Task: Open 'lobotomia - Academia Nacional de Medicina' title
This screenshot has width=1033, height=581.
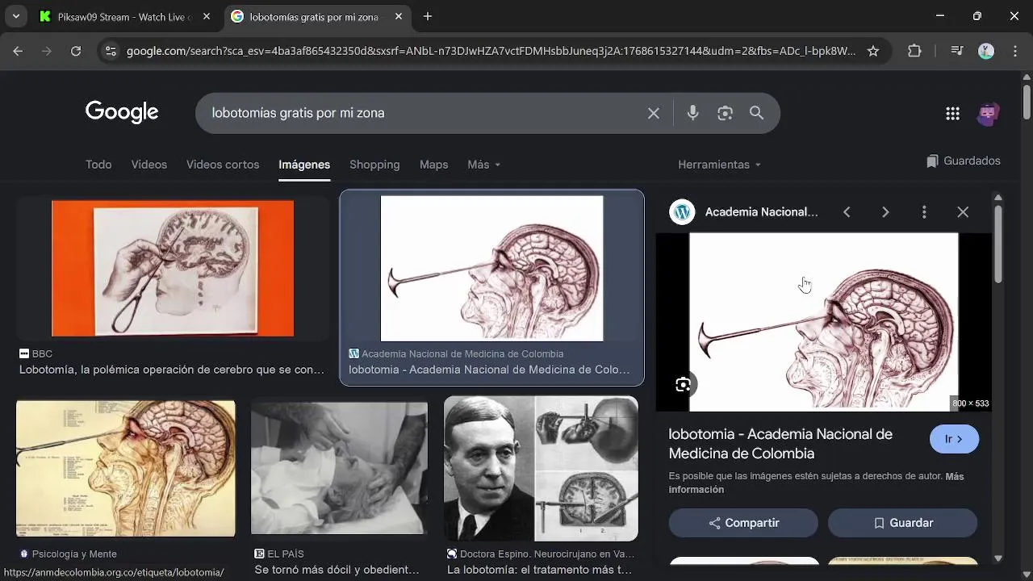Action: click(780, 444)
